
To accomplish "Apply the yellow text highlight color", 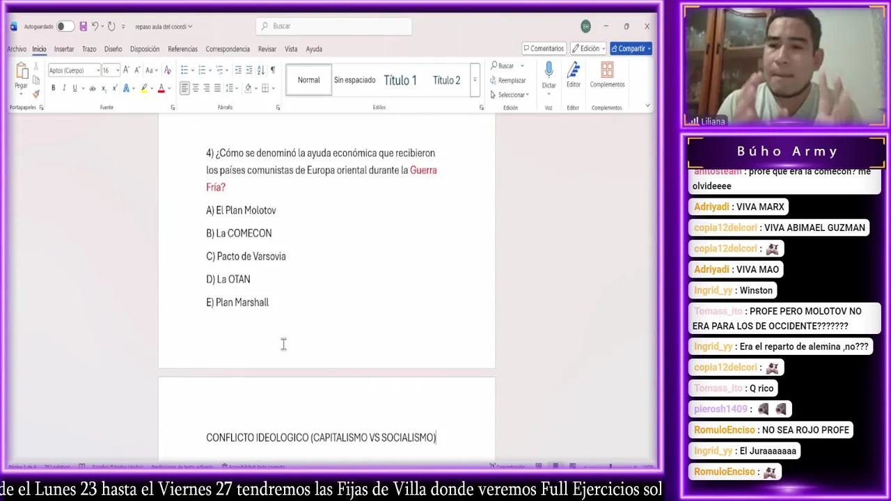I will tap(143, 88).
